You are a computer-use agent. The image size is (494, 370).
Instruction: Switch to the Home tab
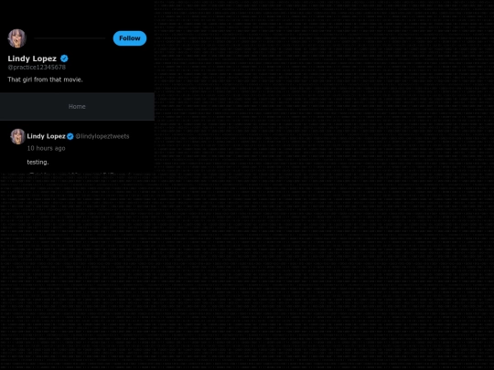point(77,106)
